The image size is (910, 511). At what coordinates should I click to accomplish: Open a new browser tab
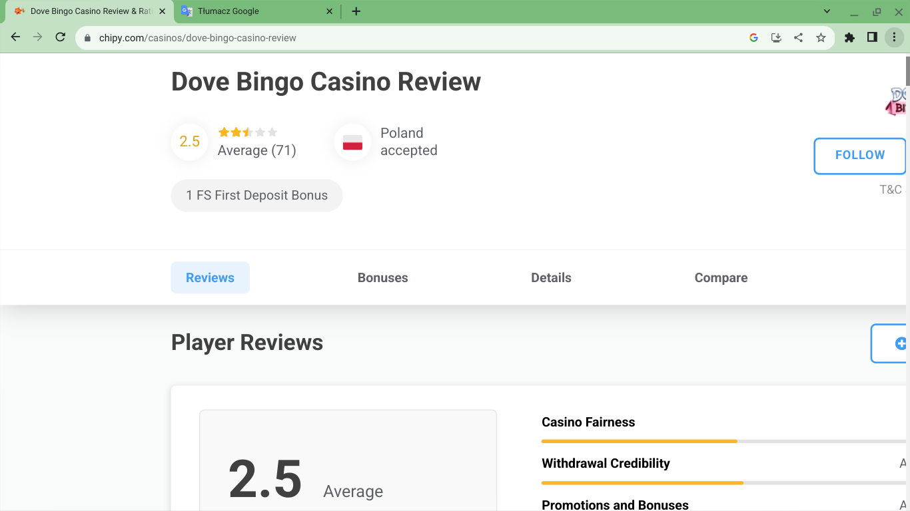click(356, 11)
